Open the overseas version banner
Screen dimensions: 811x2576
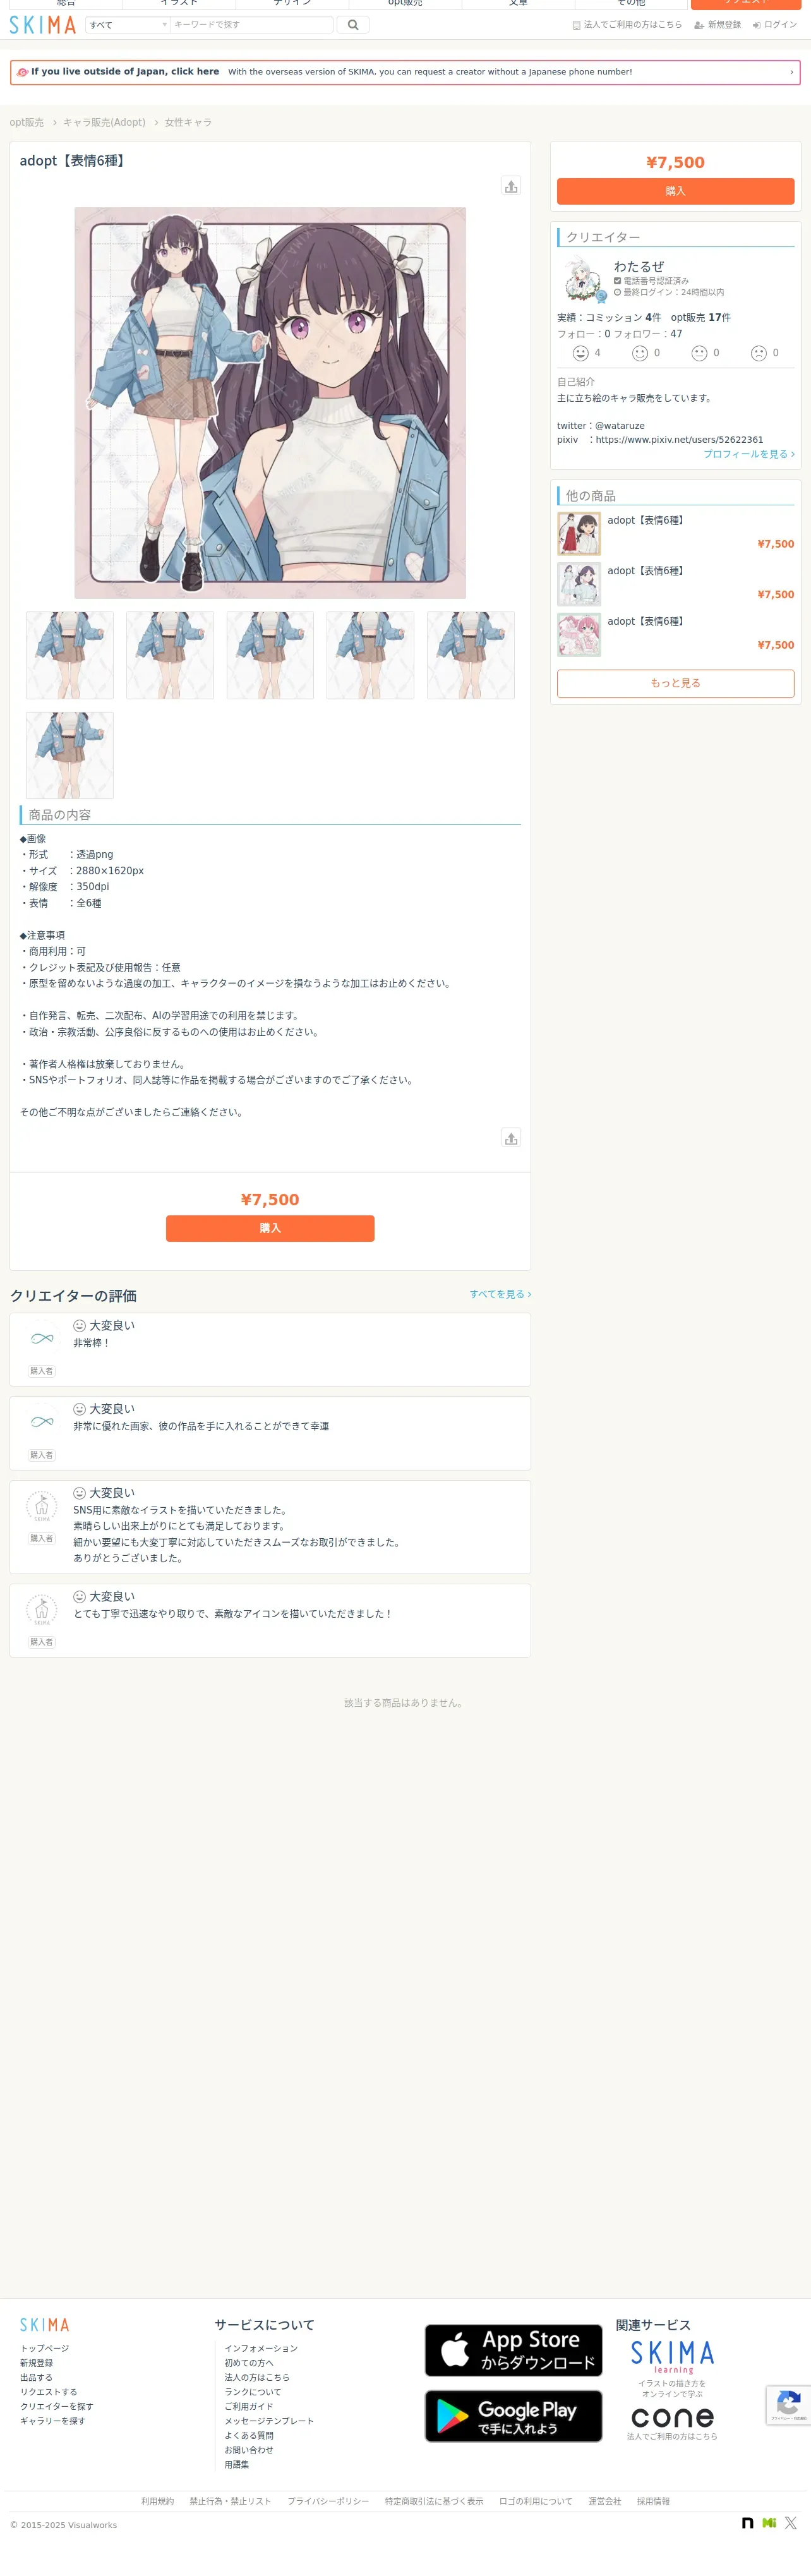(x=405, y=72)
